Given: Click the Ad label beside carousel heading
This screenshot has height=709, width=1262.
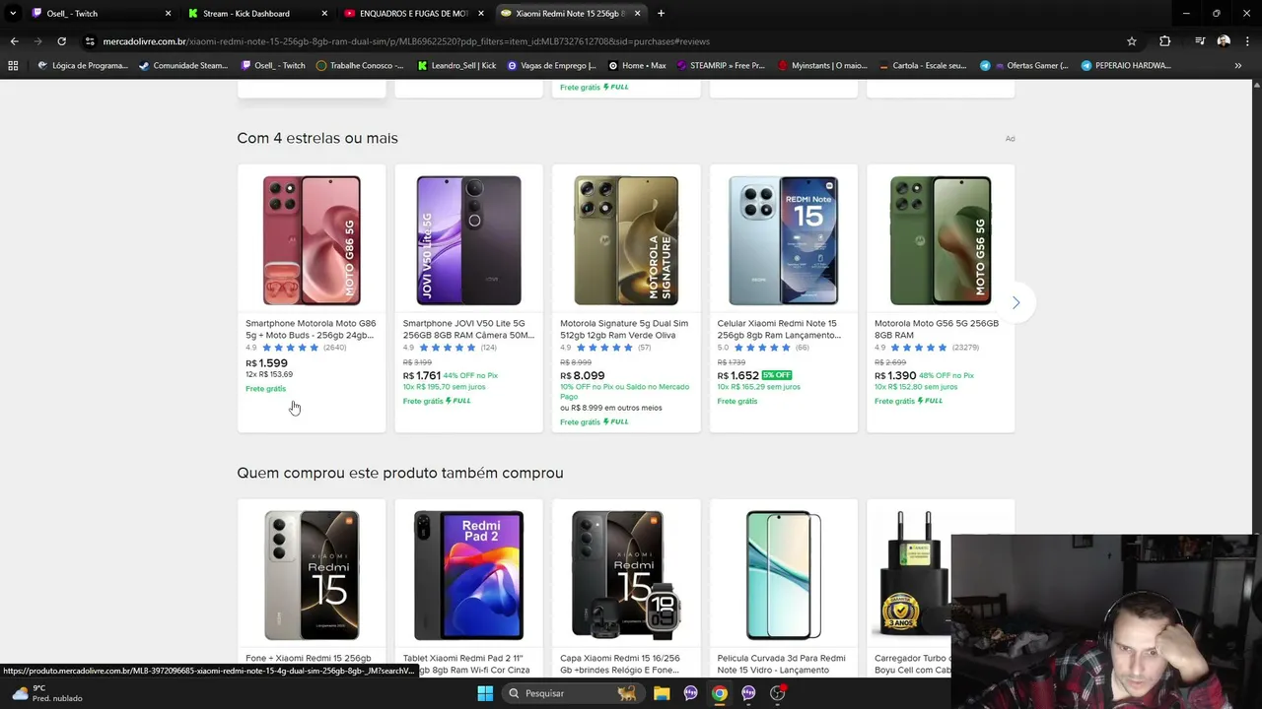Looking at the screenshot, I should click(1010, 139).
